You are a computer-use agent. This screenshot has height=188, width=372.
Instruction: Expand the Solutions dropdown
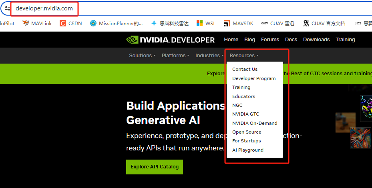[142, 56]
